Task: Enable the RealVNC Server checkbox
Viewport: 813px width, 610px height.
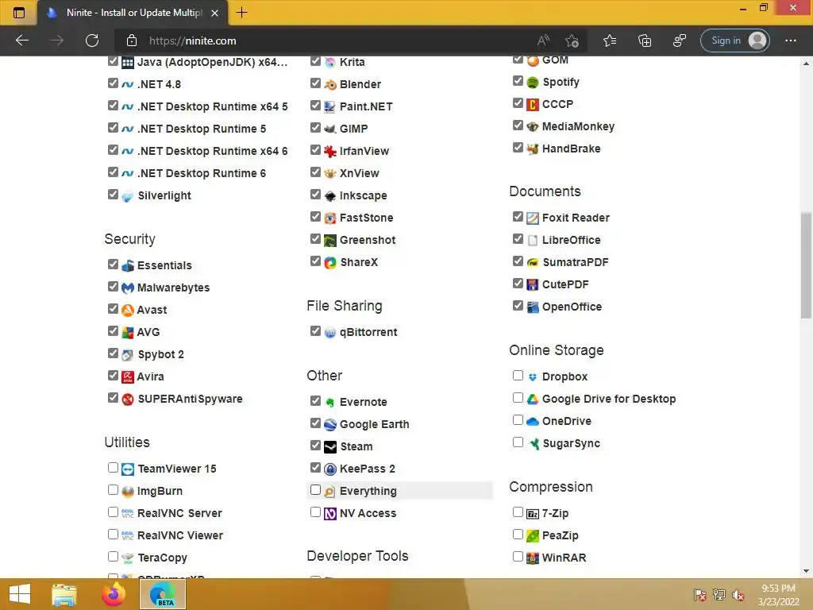Action: click(x=113, y=512)
